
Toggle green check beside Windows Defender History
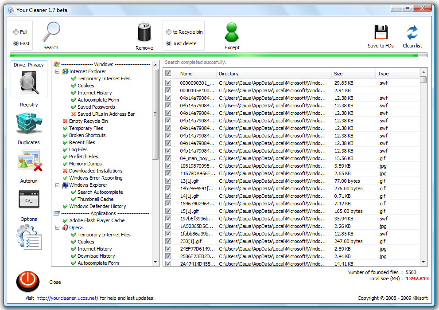[65, 206]
